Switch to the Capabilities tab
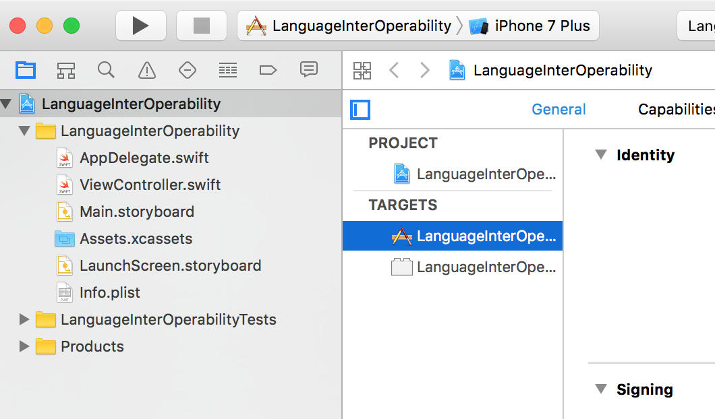This screenshot has width=715, height=419. click(677, 109)
